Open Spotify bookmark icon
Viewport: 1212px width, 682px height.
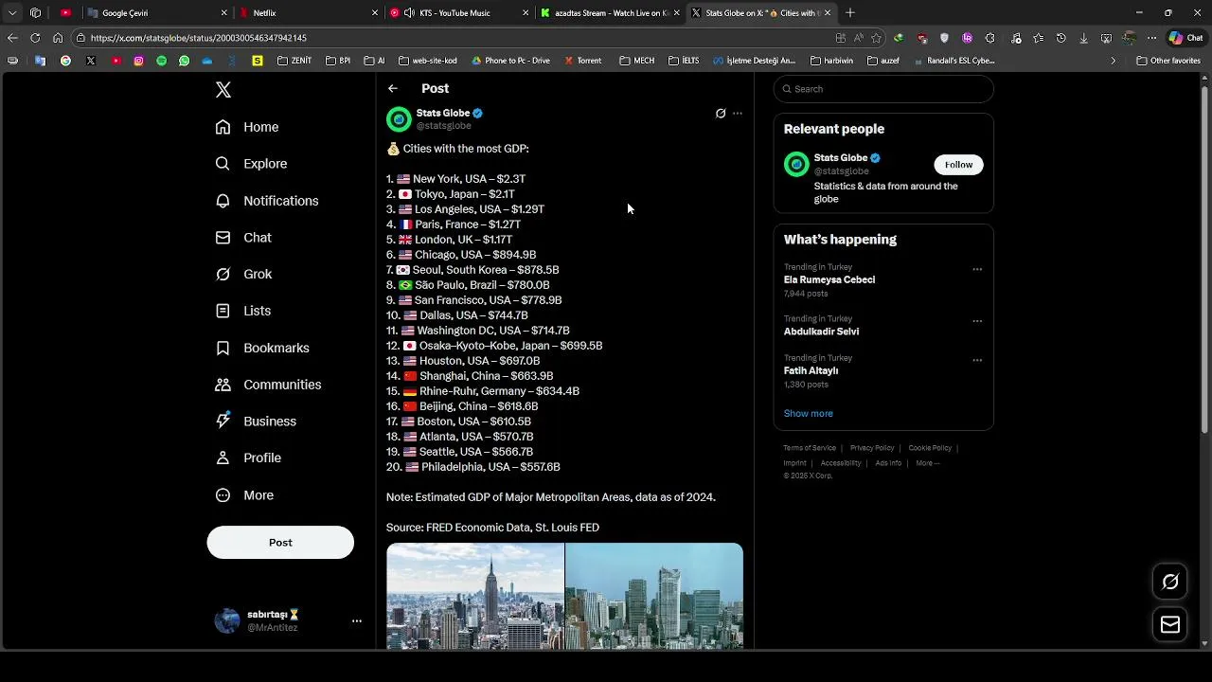(x=161, y=61)
